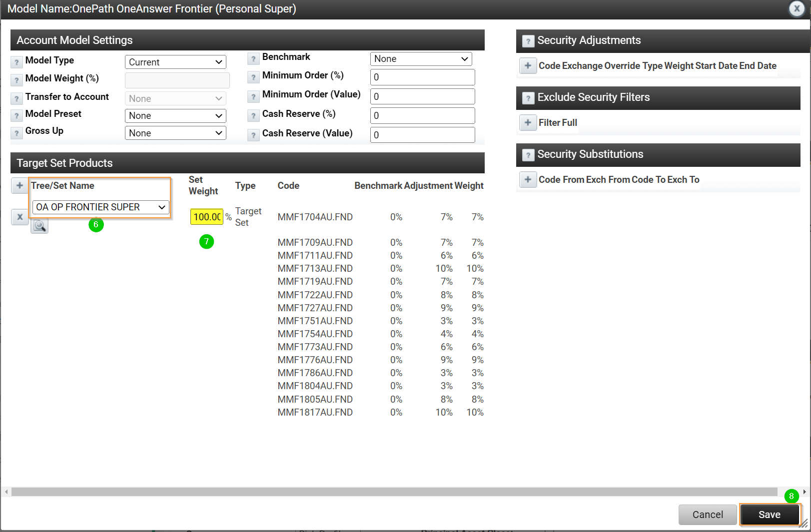Screen dimensions: 811x532
Task: Open the magnifier search for target set
Action: click(39, 226)
